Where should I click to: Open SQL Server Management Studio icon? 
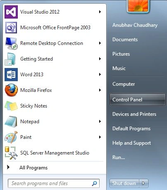pos(11,153)
